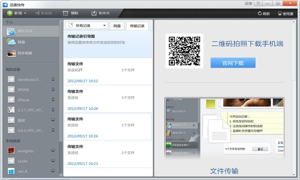
Task: Click phone indicator beside 4.0.4_HTC_HT
Action: [x=53, y=130]
